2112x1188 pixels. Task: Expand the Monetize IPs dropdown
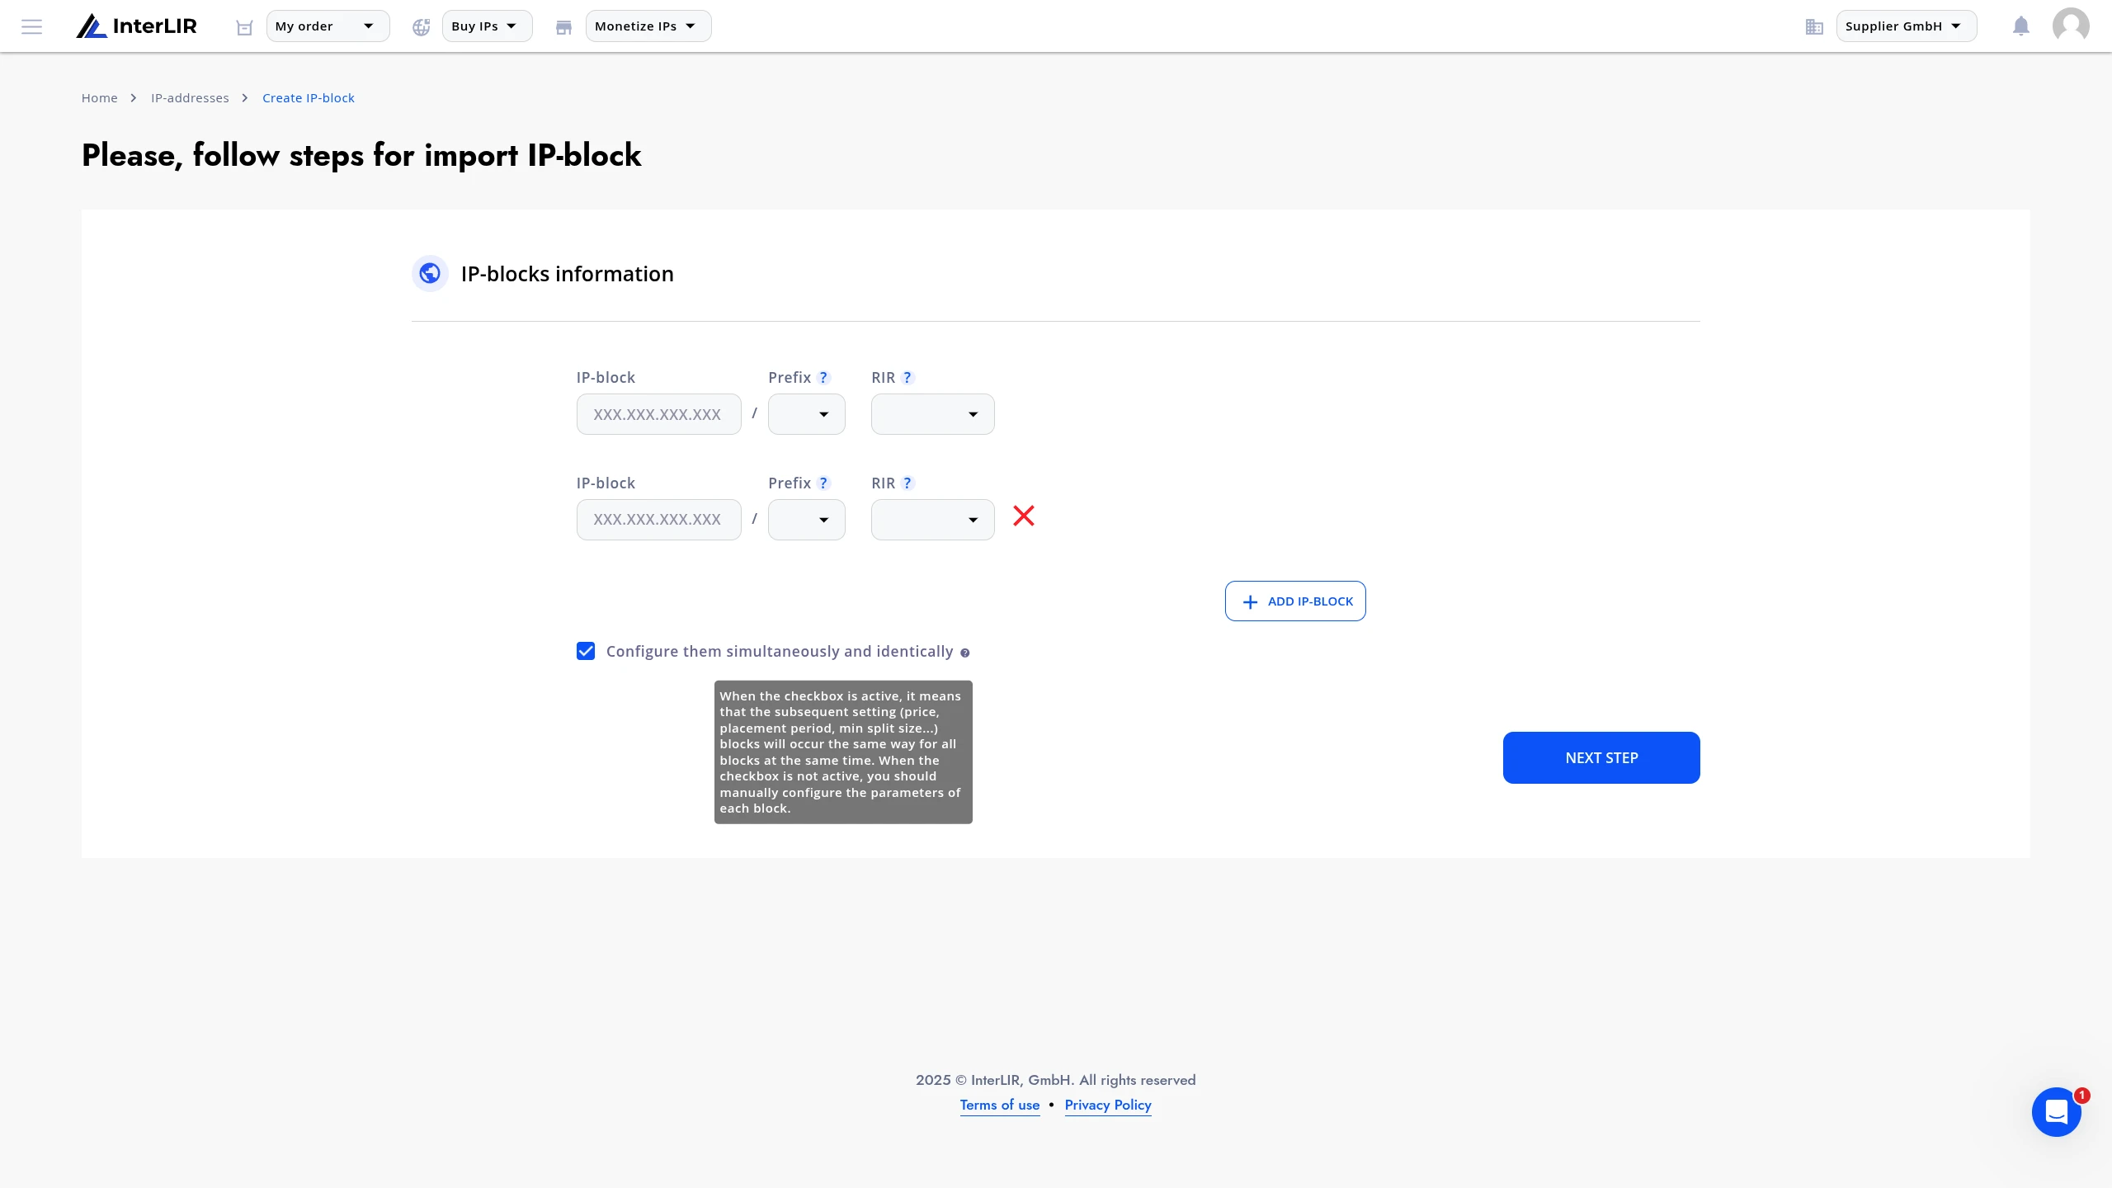pyautogui.click(x=648, y=26)
